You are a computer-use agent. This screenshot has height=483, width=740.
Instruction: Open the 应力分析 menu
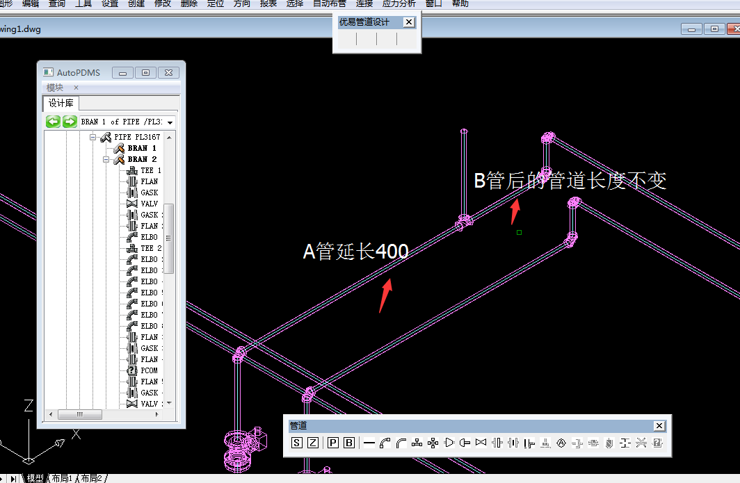(x=399, y=3)
